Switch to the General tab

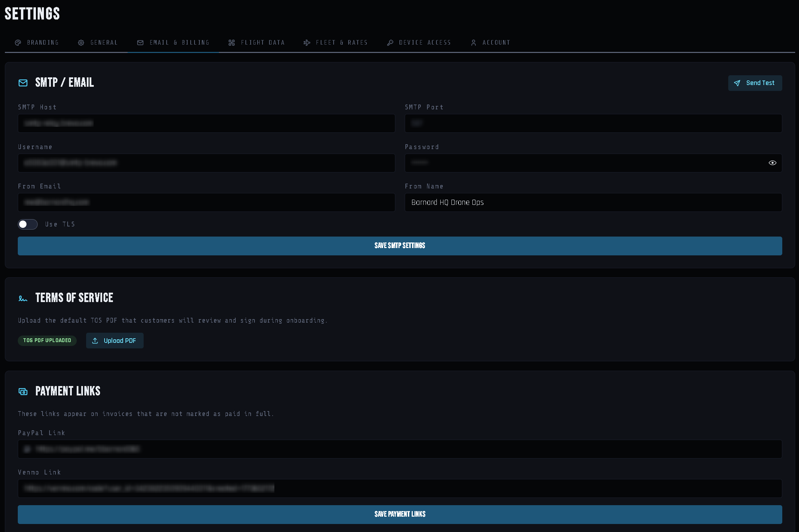tap(98, 43)
